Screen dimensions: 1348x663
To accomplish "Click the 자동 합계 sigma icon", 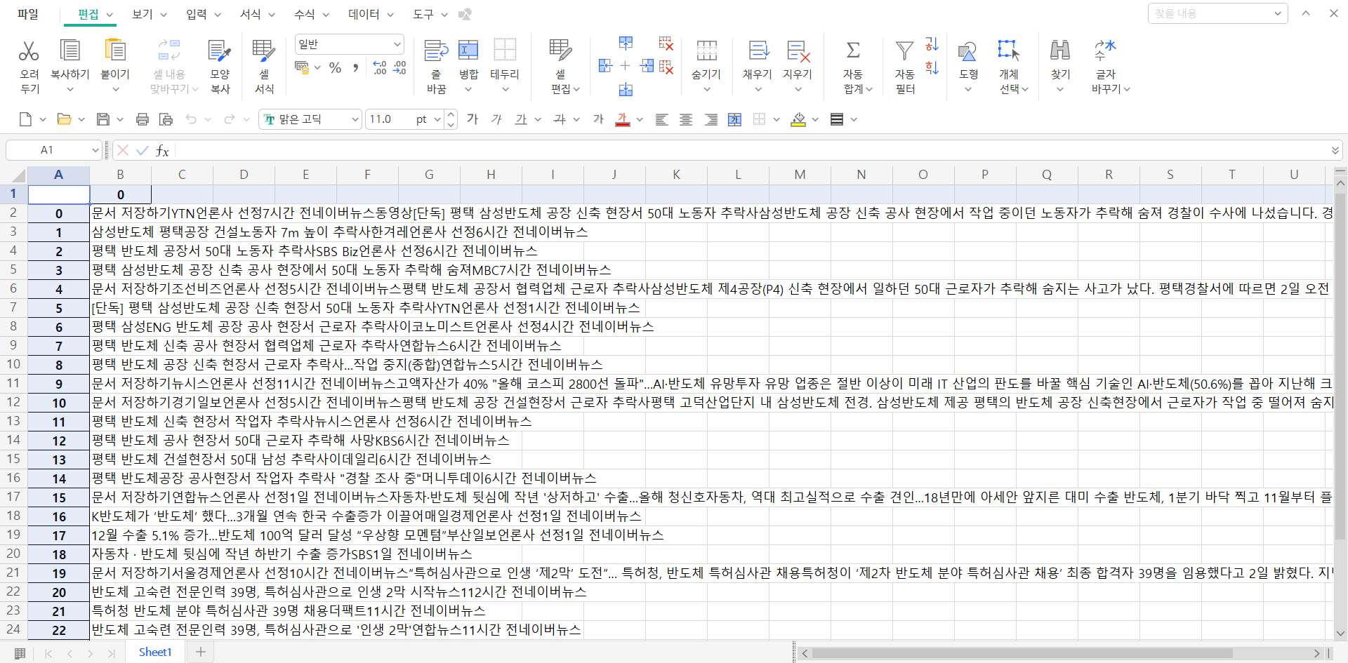I will [853, 51].
